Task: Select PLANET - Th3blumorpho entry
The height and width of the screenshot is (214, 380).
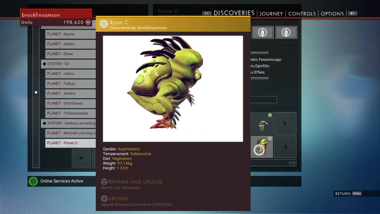Action: pos(71,113)
